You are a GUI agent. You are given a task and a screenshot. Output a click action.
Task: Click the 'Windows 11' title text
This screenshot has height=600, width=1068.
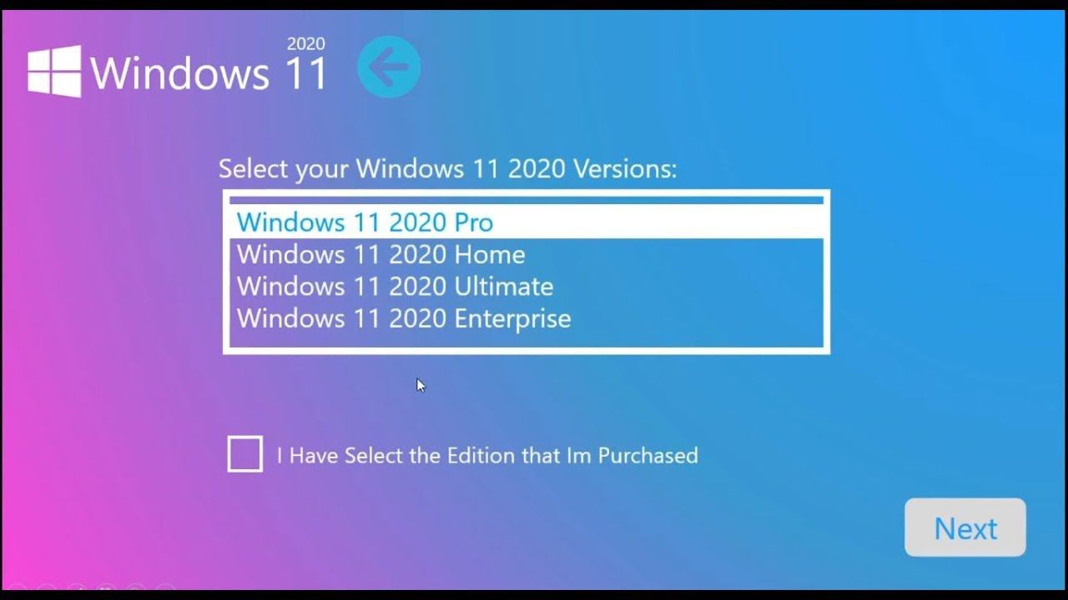click(x=209, y=73)
